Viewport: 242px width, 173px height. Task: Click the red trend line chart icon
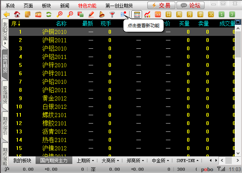(x=148, y=15)
